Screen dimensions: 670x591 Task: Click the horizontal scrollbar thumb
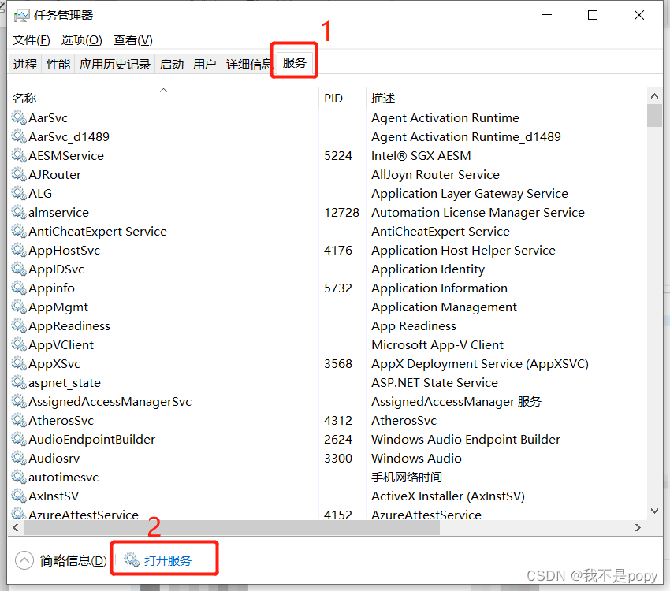click(x=232, y=527)
